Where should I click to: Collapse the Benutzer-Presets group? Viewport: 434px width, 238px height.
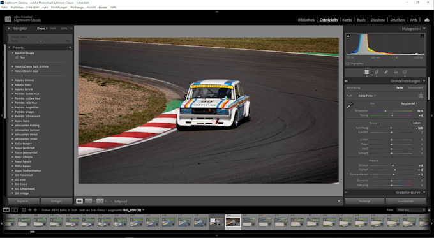(13, 53)
